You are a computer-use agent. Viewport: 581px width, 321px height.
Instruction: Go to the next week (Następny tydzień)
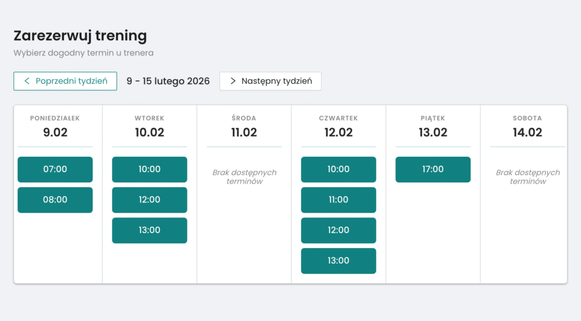[271, 81]
